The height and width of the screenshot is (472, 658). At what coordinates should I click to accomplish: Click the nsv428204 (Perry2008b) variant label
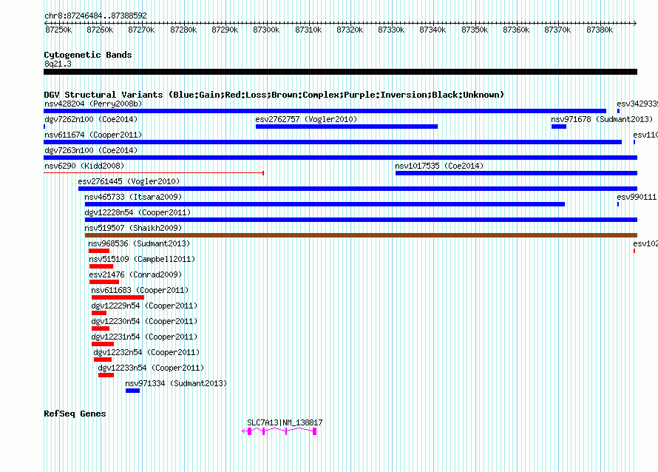(93, 104)
